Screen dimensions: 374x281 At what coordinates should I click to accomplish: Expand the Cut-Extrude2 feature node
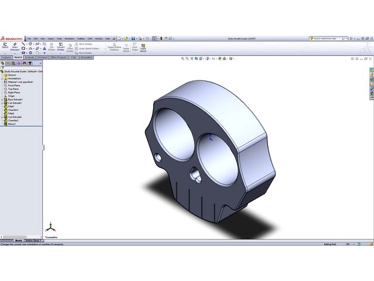click(2, 117)
